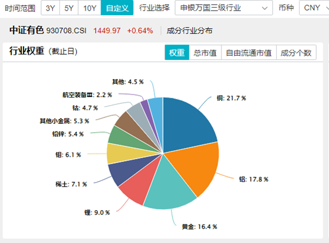Screen dimensions: 329x243
Task: Click the label 黄金: 16.4 %
Action: 199,227
